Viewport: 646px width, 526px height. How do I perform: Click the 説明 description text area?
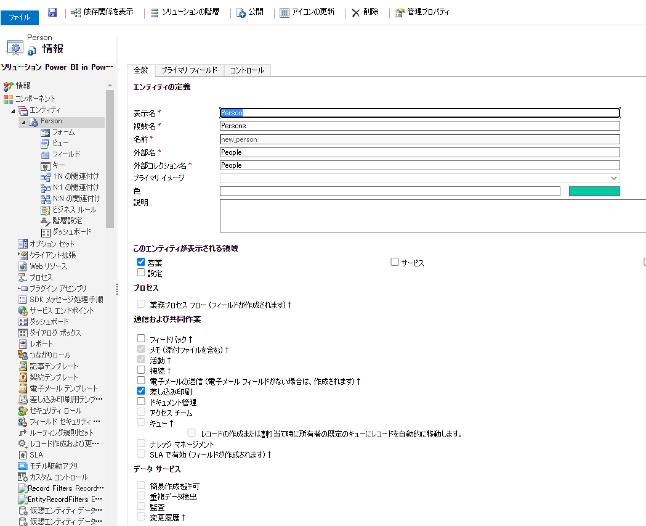click(x=432, y=216)
